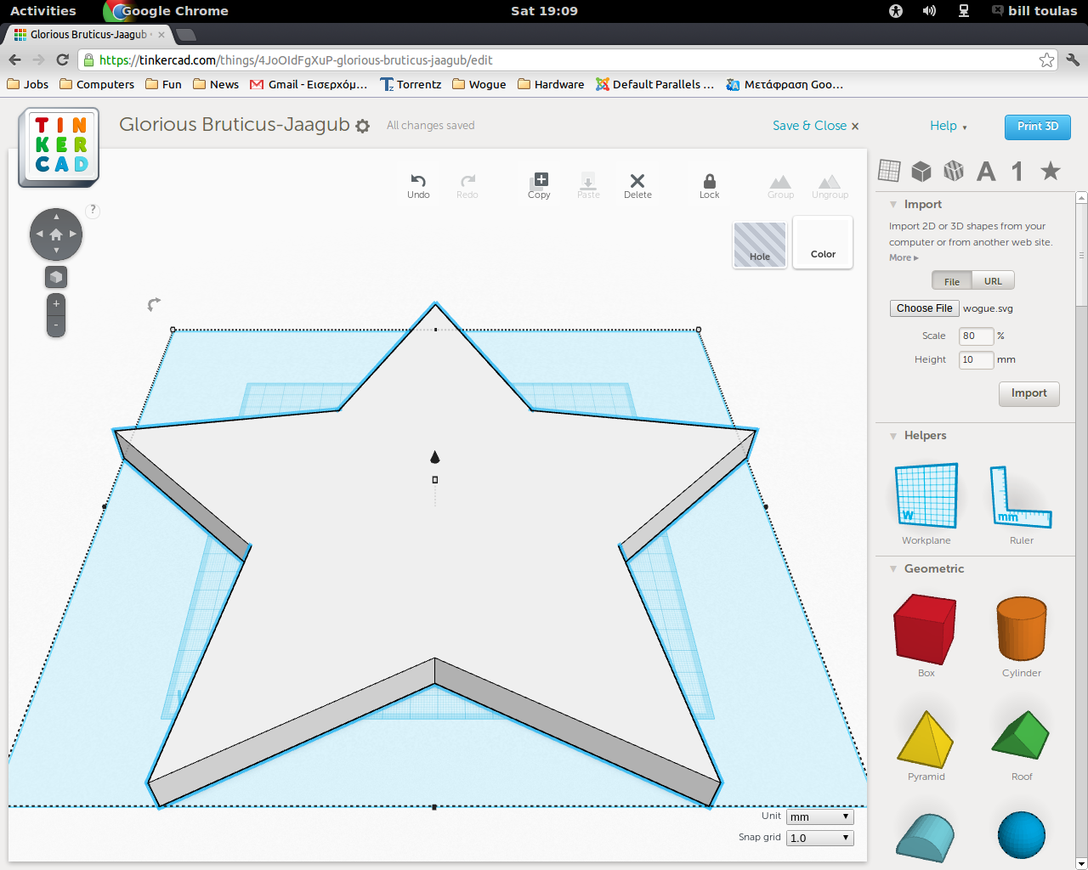Open the Snap grid dropdown
Screen dimensions: 1088x870
819,838
